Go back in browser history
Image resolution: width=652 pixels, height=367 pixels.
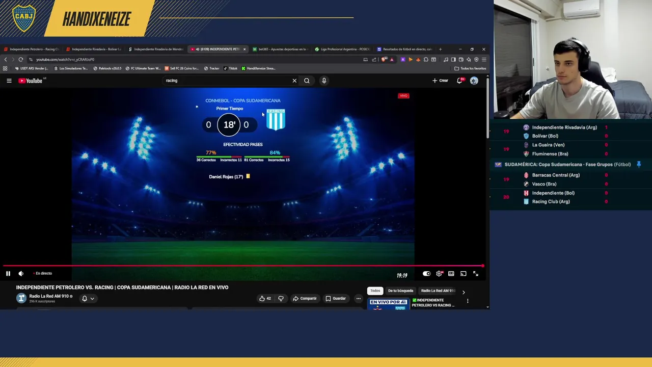click(x=6, y=60)
